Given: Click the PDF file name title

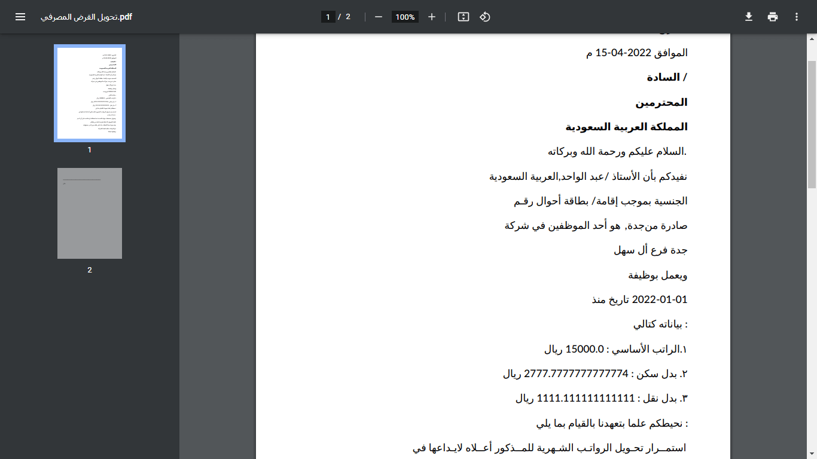Looking at the screenshot, I should (x=86, y=17).
